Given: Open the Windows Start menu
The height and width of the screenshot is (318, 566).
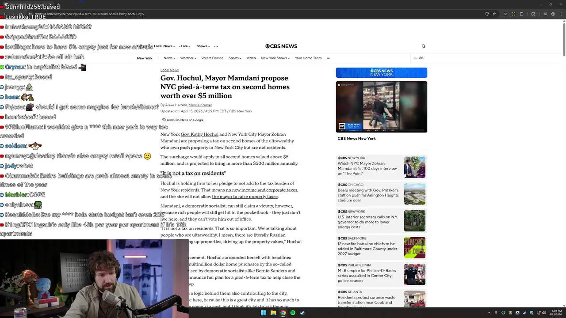Looking at the screenshot, I should (x=264, y=313).
